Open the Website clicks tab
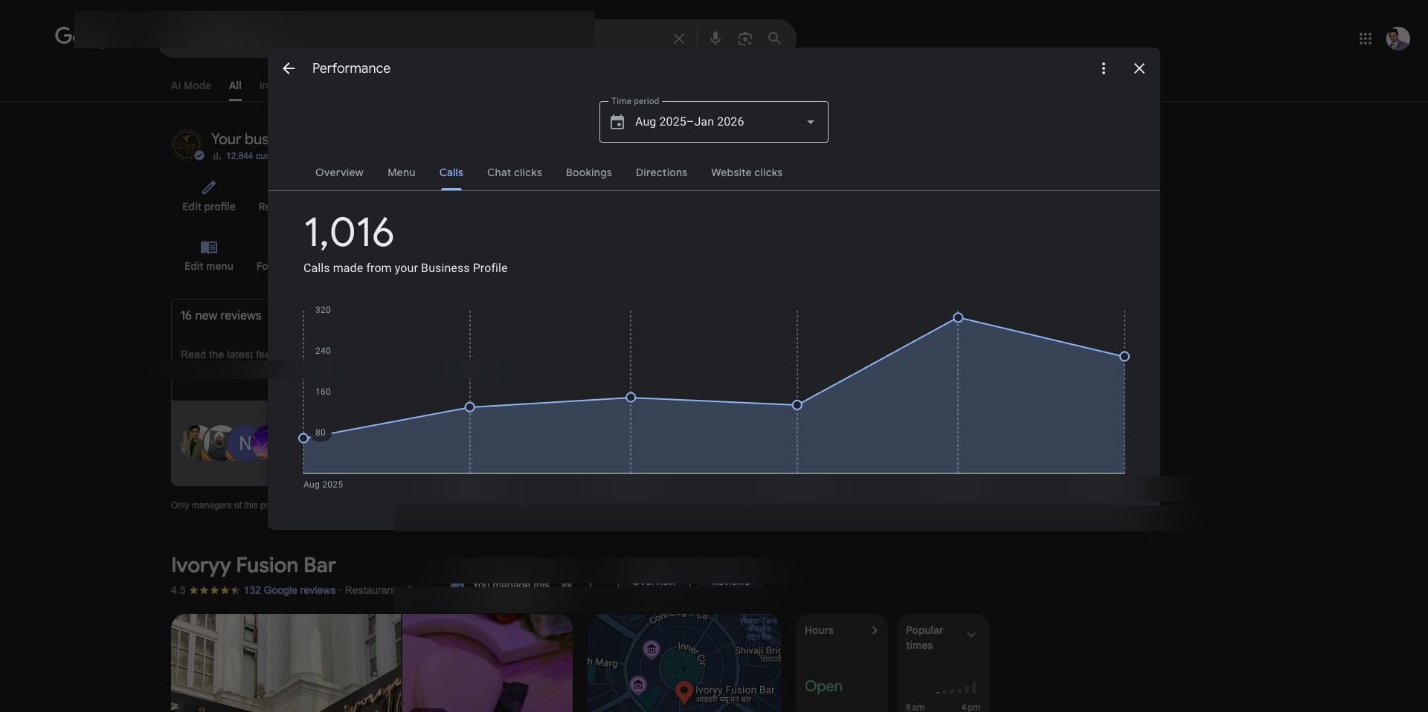The height and width of the screenshot is (712, 1428). click(x=747, y=172)
